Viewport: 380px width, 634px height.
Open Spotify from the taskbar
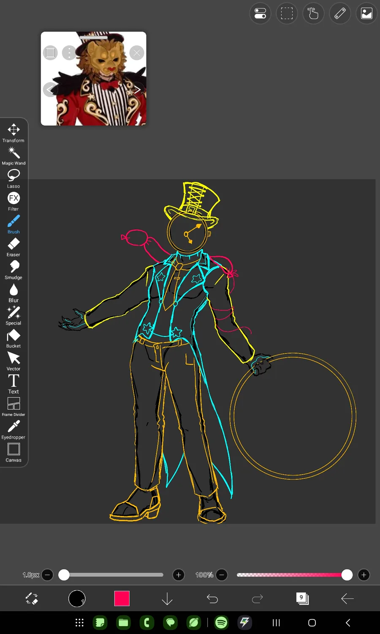coord(221,623)
